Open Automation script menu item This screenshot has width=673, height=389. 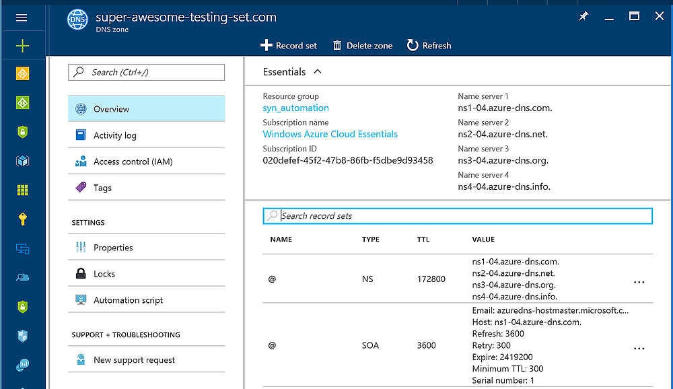tap(146, 300)
